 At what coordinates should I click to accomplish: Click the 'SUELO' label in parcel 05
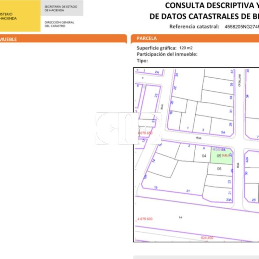[x=226, y=155]
